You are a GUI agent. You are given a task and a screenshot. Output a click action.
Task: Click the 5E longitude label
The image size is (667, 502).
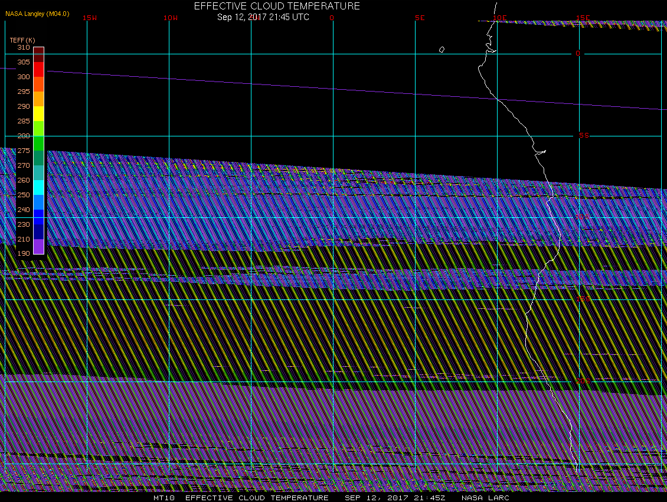pos(420,18)
